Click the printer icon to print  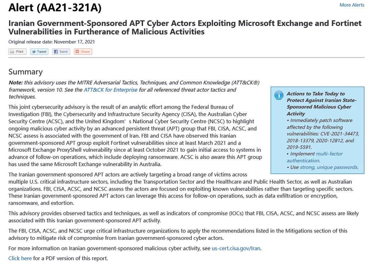coord(12,52)
